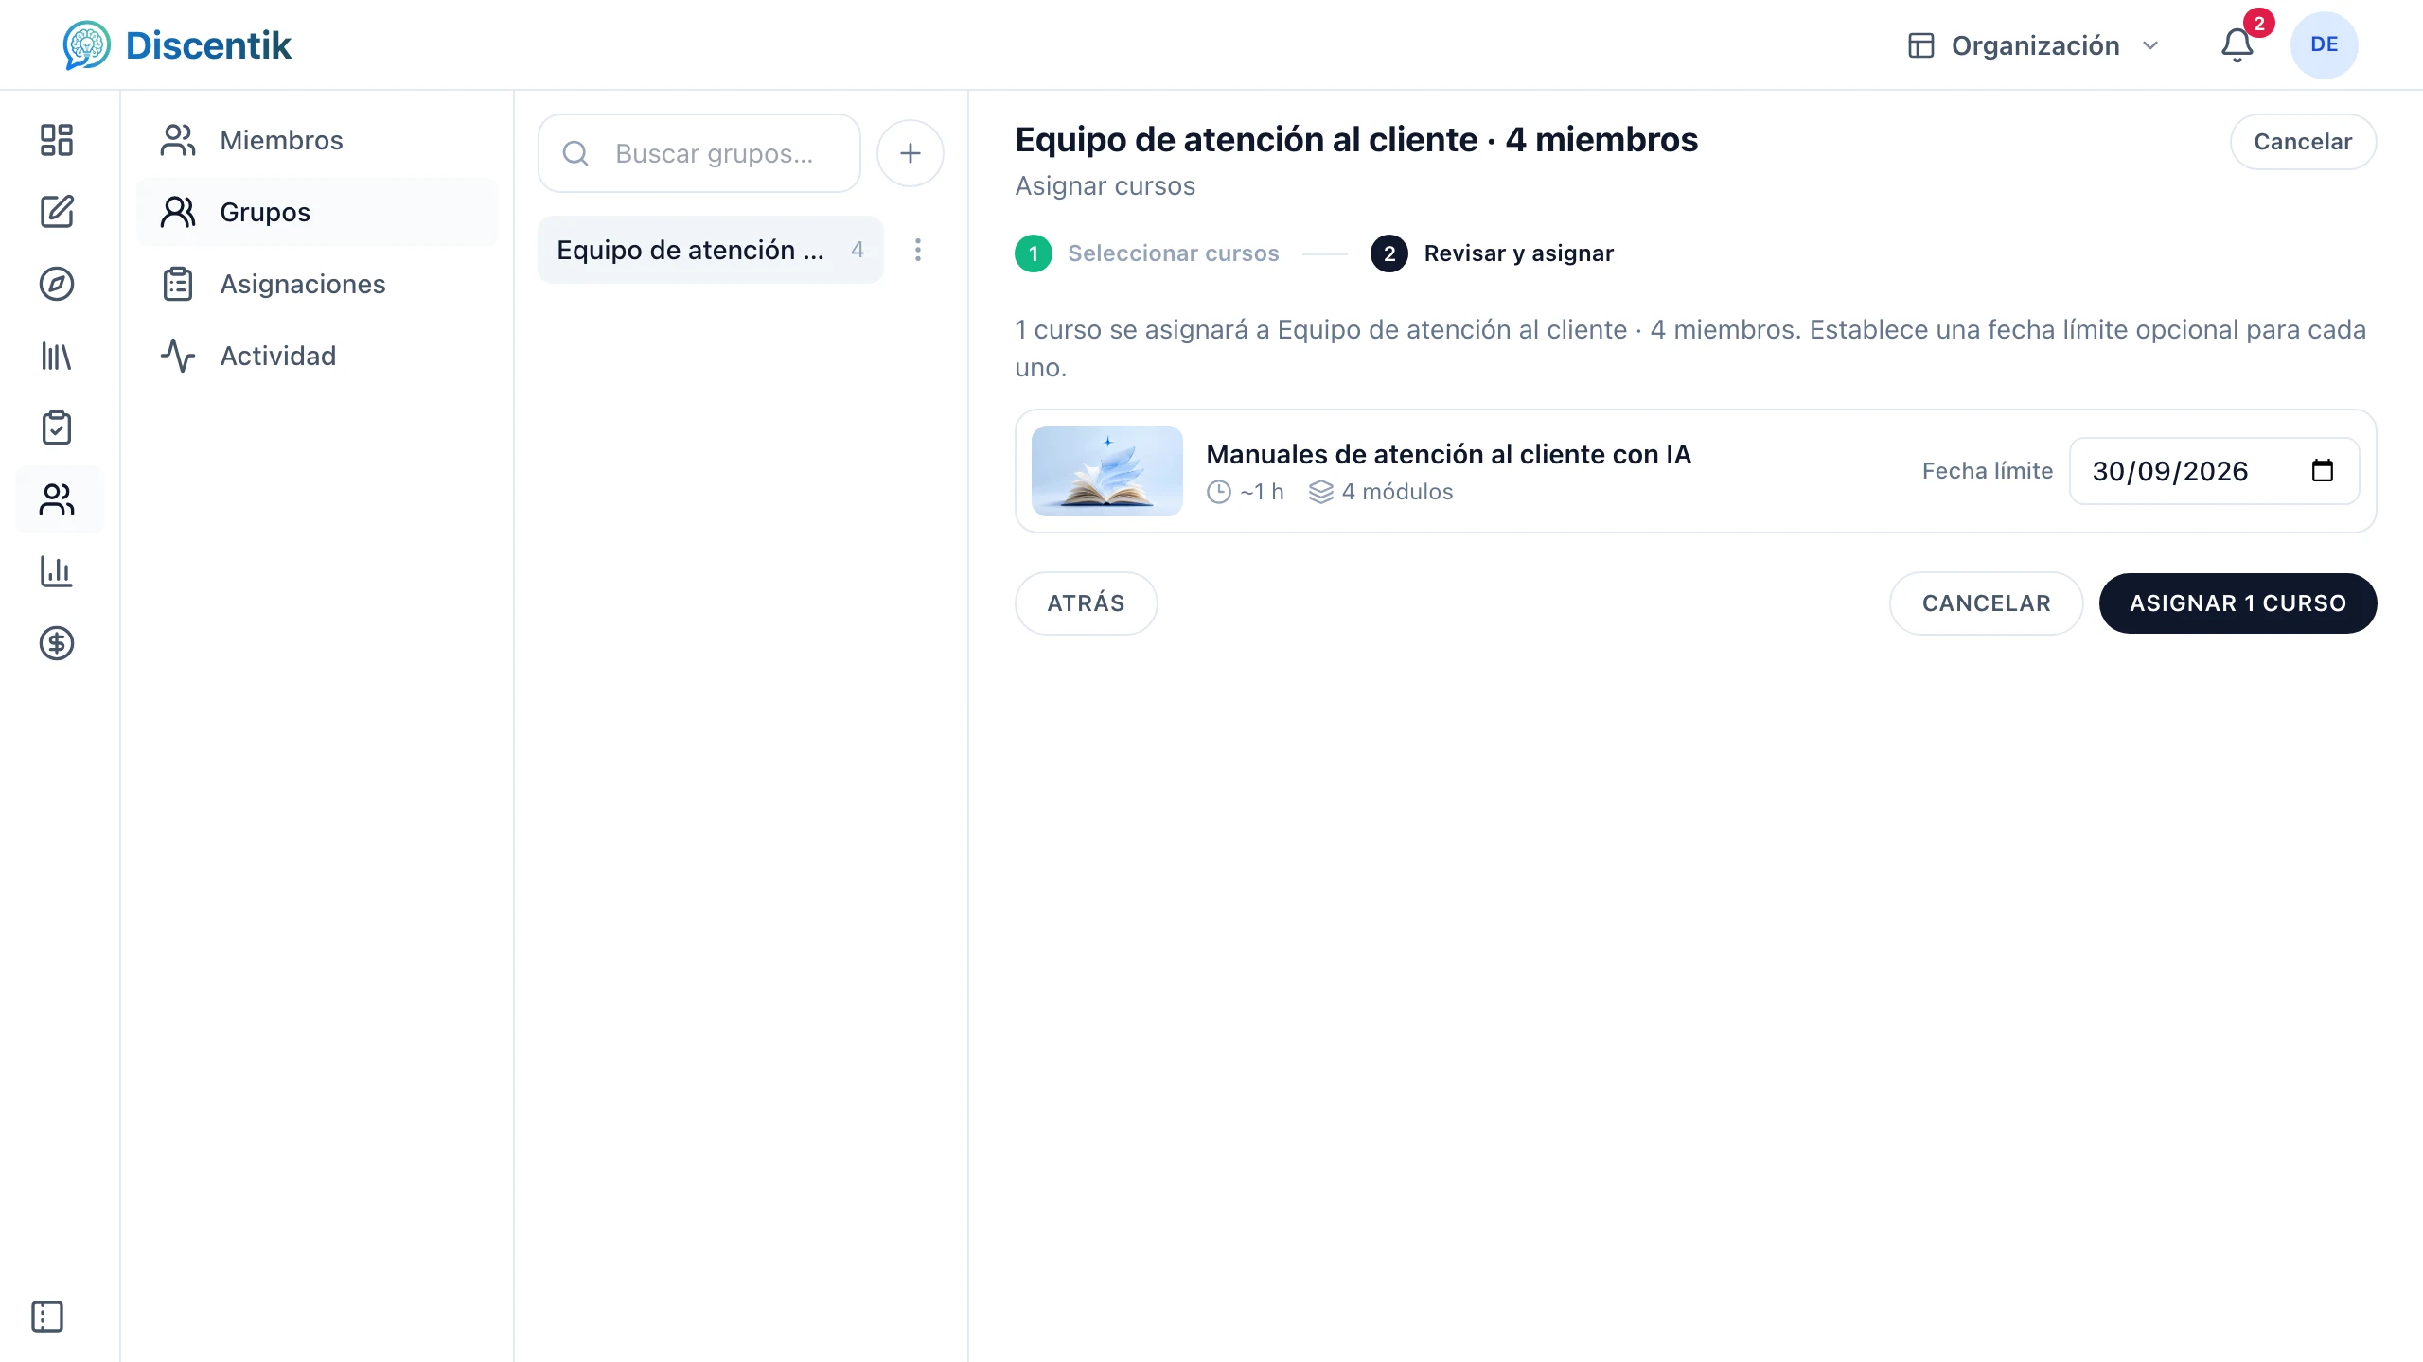Return to step 1 Seleccionar cursos

tap(1146, 253)
